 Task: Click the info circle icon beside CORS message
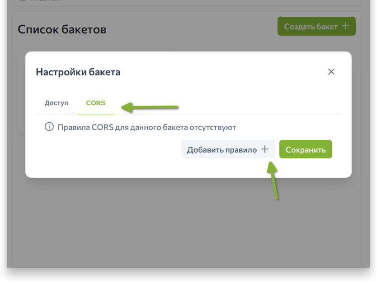(x=49, y=127)
